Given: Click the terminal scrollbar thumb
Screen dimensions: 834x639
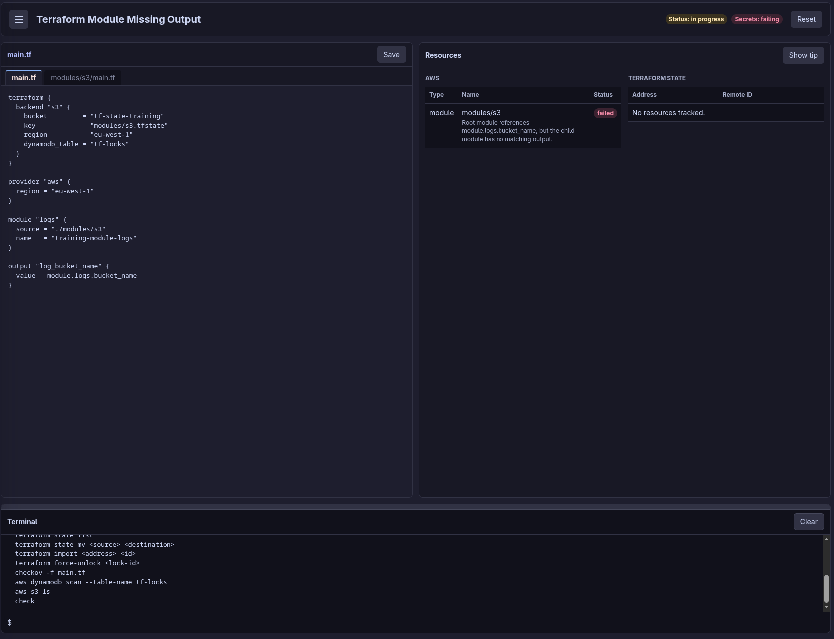Looking at the screenshot, I should click(826, 588).
